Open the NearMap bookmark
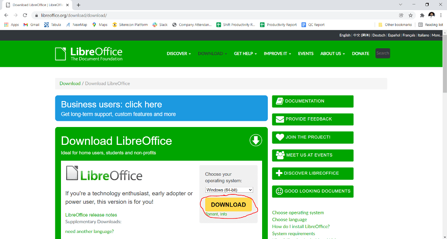 click(76, 25)
